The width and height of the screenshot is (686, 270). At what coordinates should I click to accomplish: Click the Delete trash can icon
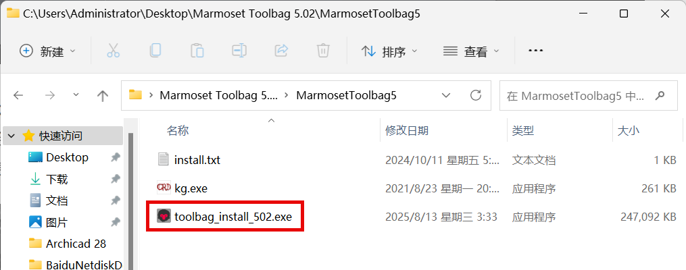click(x=323, y=51)
